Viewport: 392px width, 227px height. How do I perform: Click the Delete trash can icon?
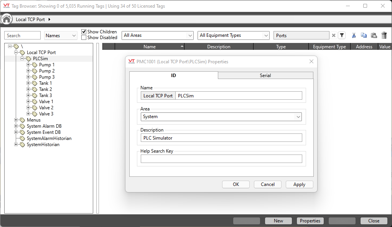(x=384, y=35)
